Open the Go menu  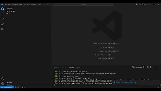pos(25,5)
